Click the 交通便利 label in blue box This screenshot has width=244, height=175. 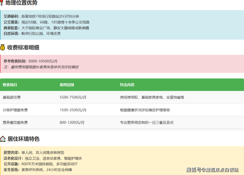pyautogui.click(x=12, y=16)
